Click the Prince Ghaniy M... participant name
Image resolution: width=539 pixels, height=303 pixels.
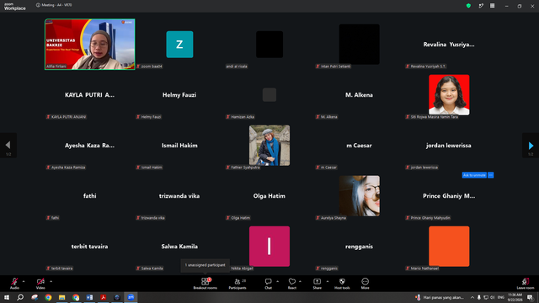pos(449,196)
